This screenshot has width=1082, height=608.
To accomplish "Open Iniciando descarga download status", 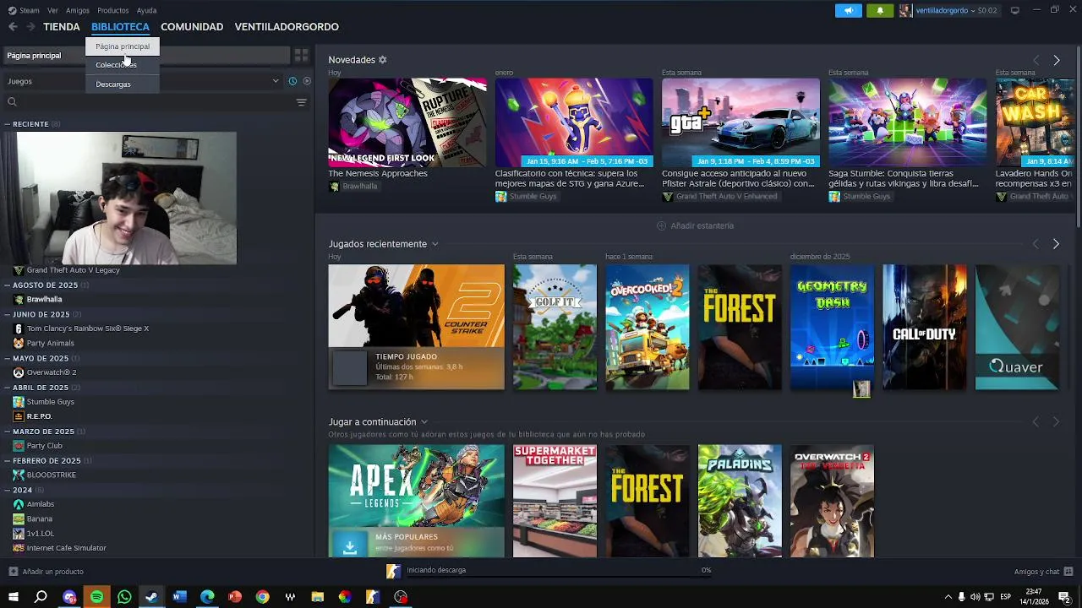I will pyautogui.click(x=436, y=570).
